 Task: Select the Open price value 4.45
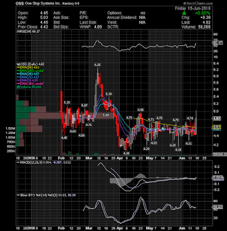[44, 13]
